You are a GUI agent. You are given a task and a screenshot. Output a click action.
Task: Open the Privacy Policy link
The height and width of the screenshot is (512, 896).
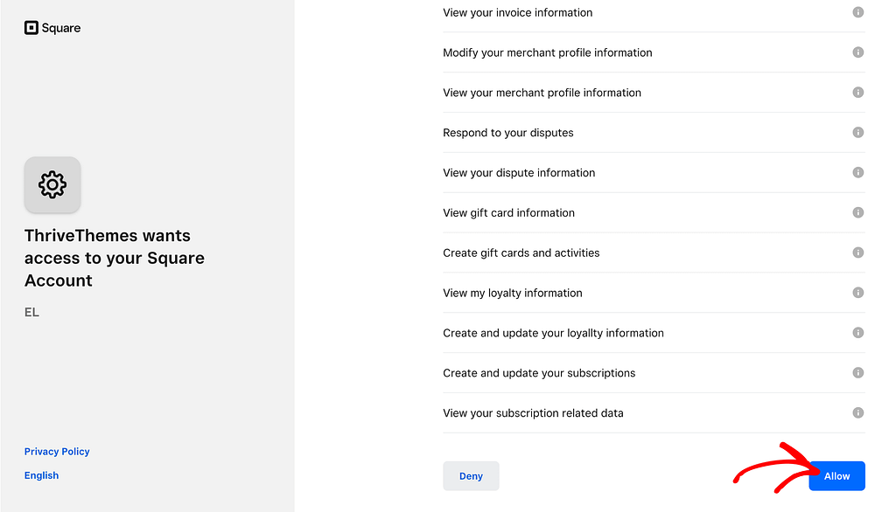57,452
